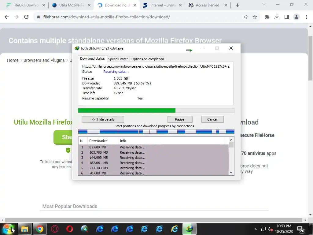Click IDM icon in download dialog title

click(77, 48)
